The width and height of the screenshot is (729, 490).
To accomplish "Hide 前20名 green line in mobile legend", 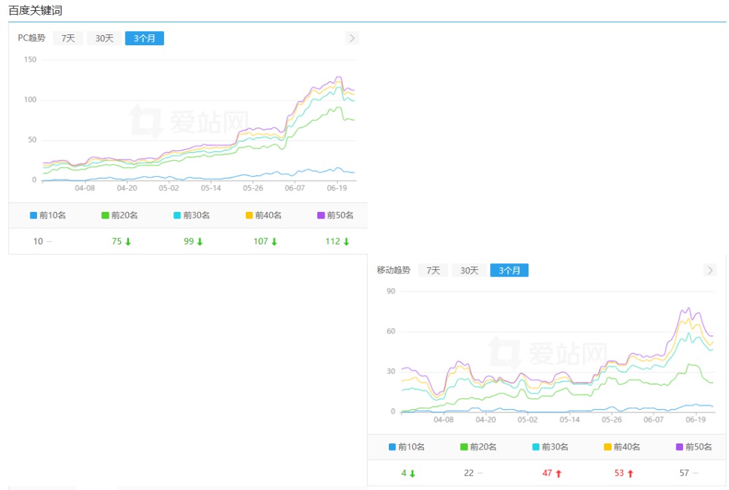I will coord(478,447).
